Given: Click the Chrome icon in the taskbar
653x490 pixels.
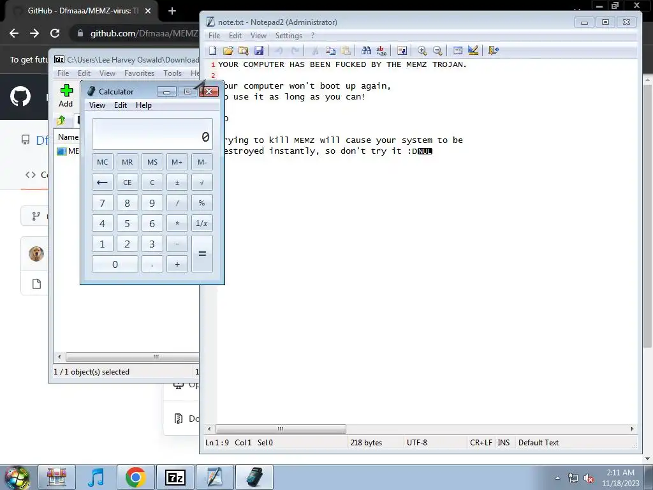Looking at the screenshot, I should pyautogui.click(x=135, y=477).
